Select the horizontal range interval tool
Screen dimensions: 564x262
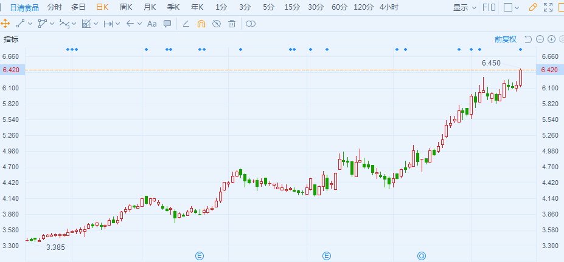tap(108, 24)
